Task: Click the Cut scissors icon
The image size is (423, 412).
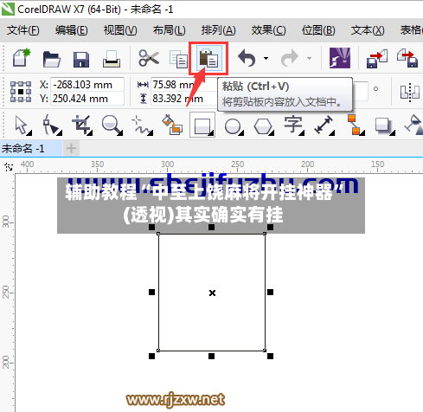Action: [149, 58]
